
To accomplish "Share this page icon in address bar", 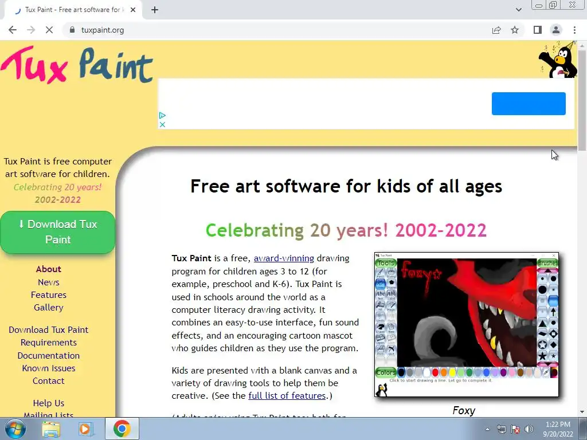I will tap(496, 30).
